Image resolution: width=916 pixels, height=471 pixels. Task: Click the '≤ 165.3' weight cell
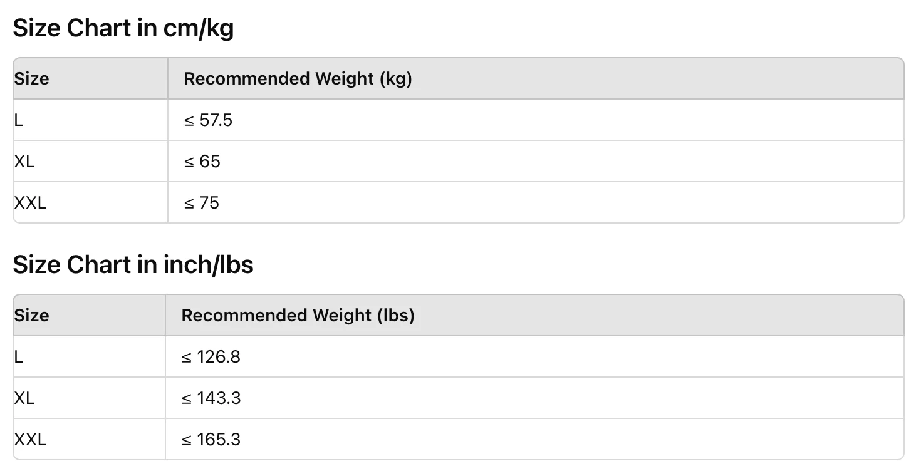(211, 440)
